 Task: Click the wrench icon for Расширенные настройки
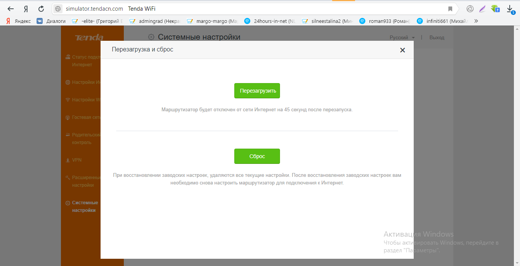tap(68, 178)
